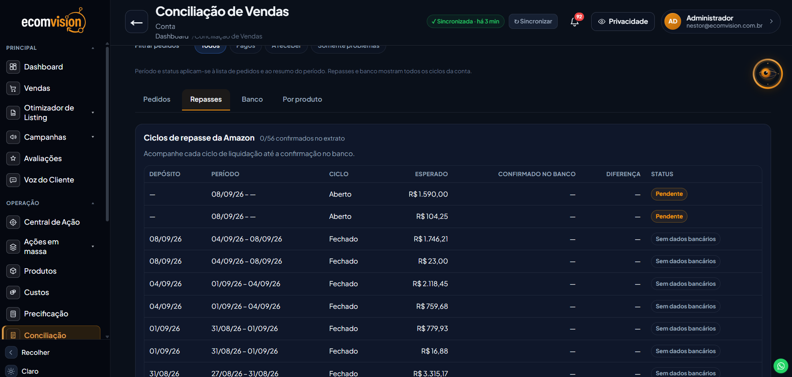Open WhatsApp chat bubble icon
The image size is (792, 377).
[x=781, y=366]
